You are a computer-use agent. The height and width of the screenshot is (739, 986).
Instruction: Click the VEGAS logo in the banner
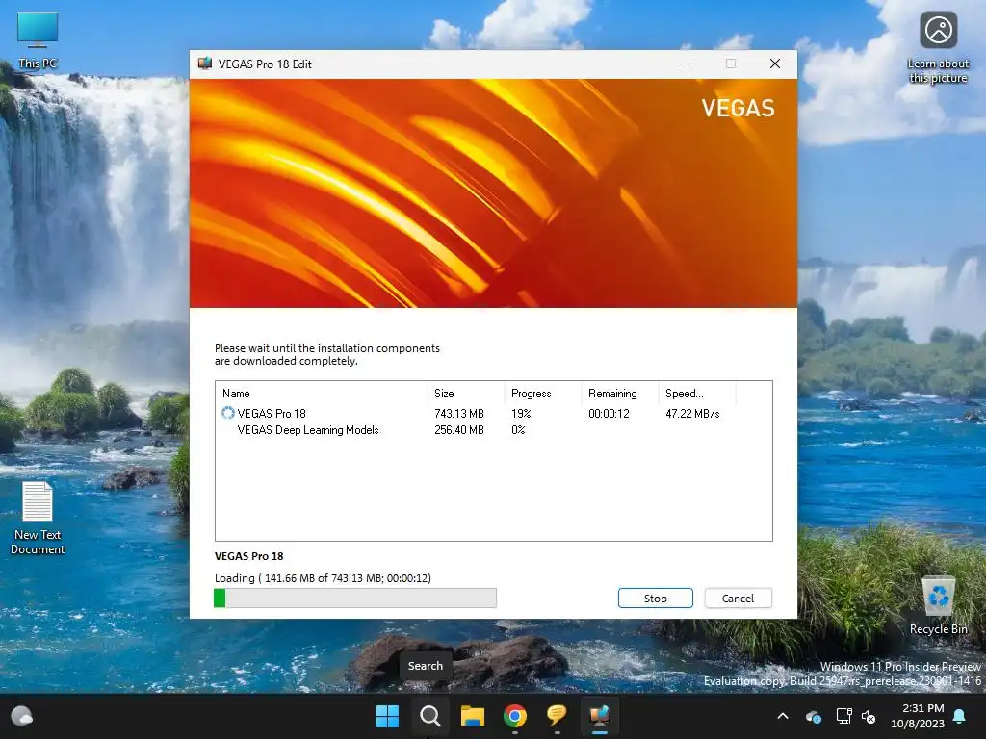pyautogui.click(x=738, y=108)
